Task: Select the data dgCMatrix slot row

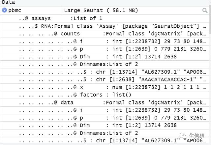Action: [105, 102]
